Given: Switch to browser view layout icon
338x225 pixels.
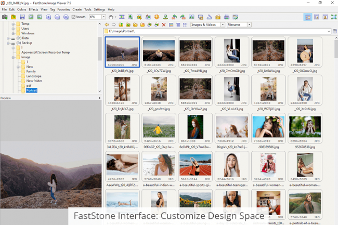Looking at the screenshot, I should [x=308, y=17].
